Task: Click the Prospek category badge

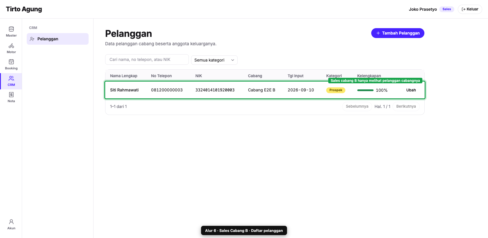Action: (336, 90)
